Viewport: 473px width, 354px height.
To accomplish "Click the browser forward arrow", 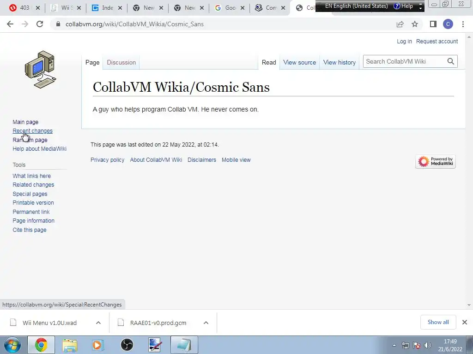I will [25, 24].
